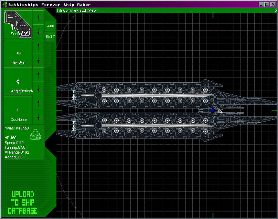Click the down arrow beside Section26
Image resolution: width=278 pixels, height=219 pixels.
pyautogui.click(x=38, y=32)
